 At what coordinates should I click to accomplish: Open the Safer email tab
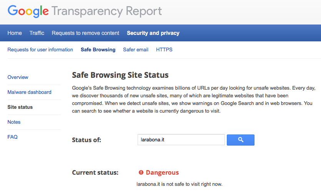[x=136, y=49]
